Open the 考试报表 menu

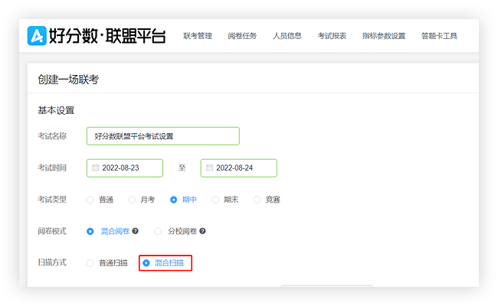click(332, 36)
